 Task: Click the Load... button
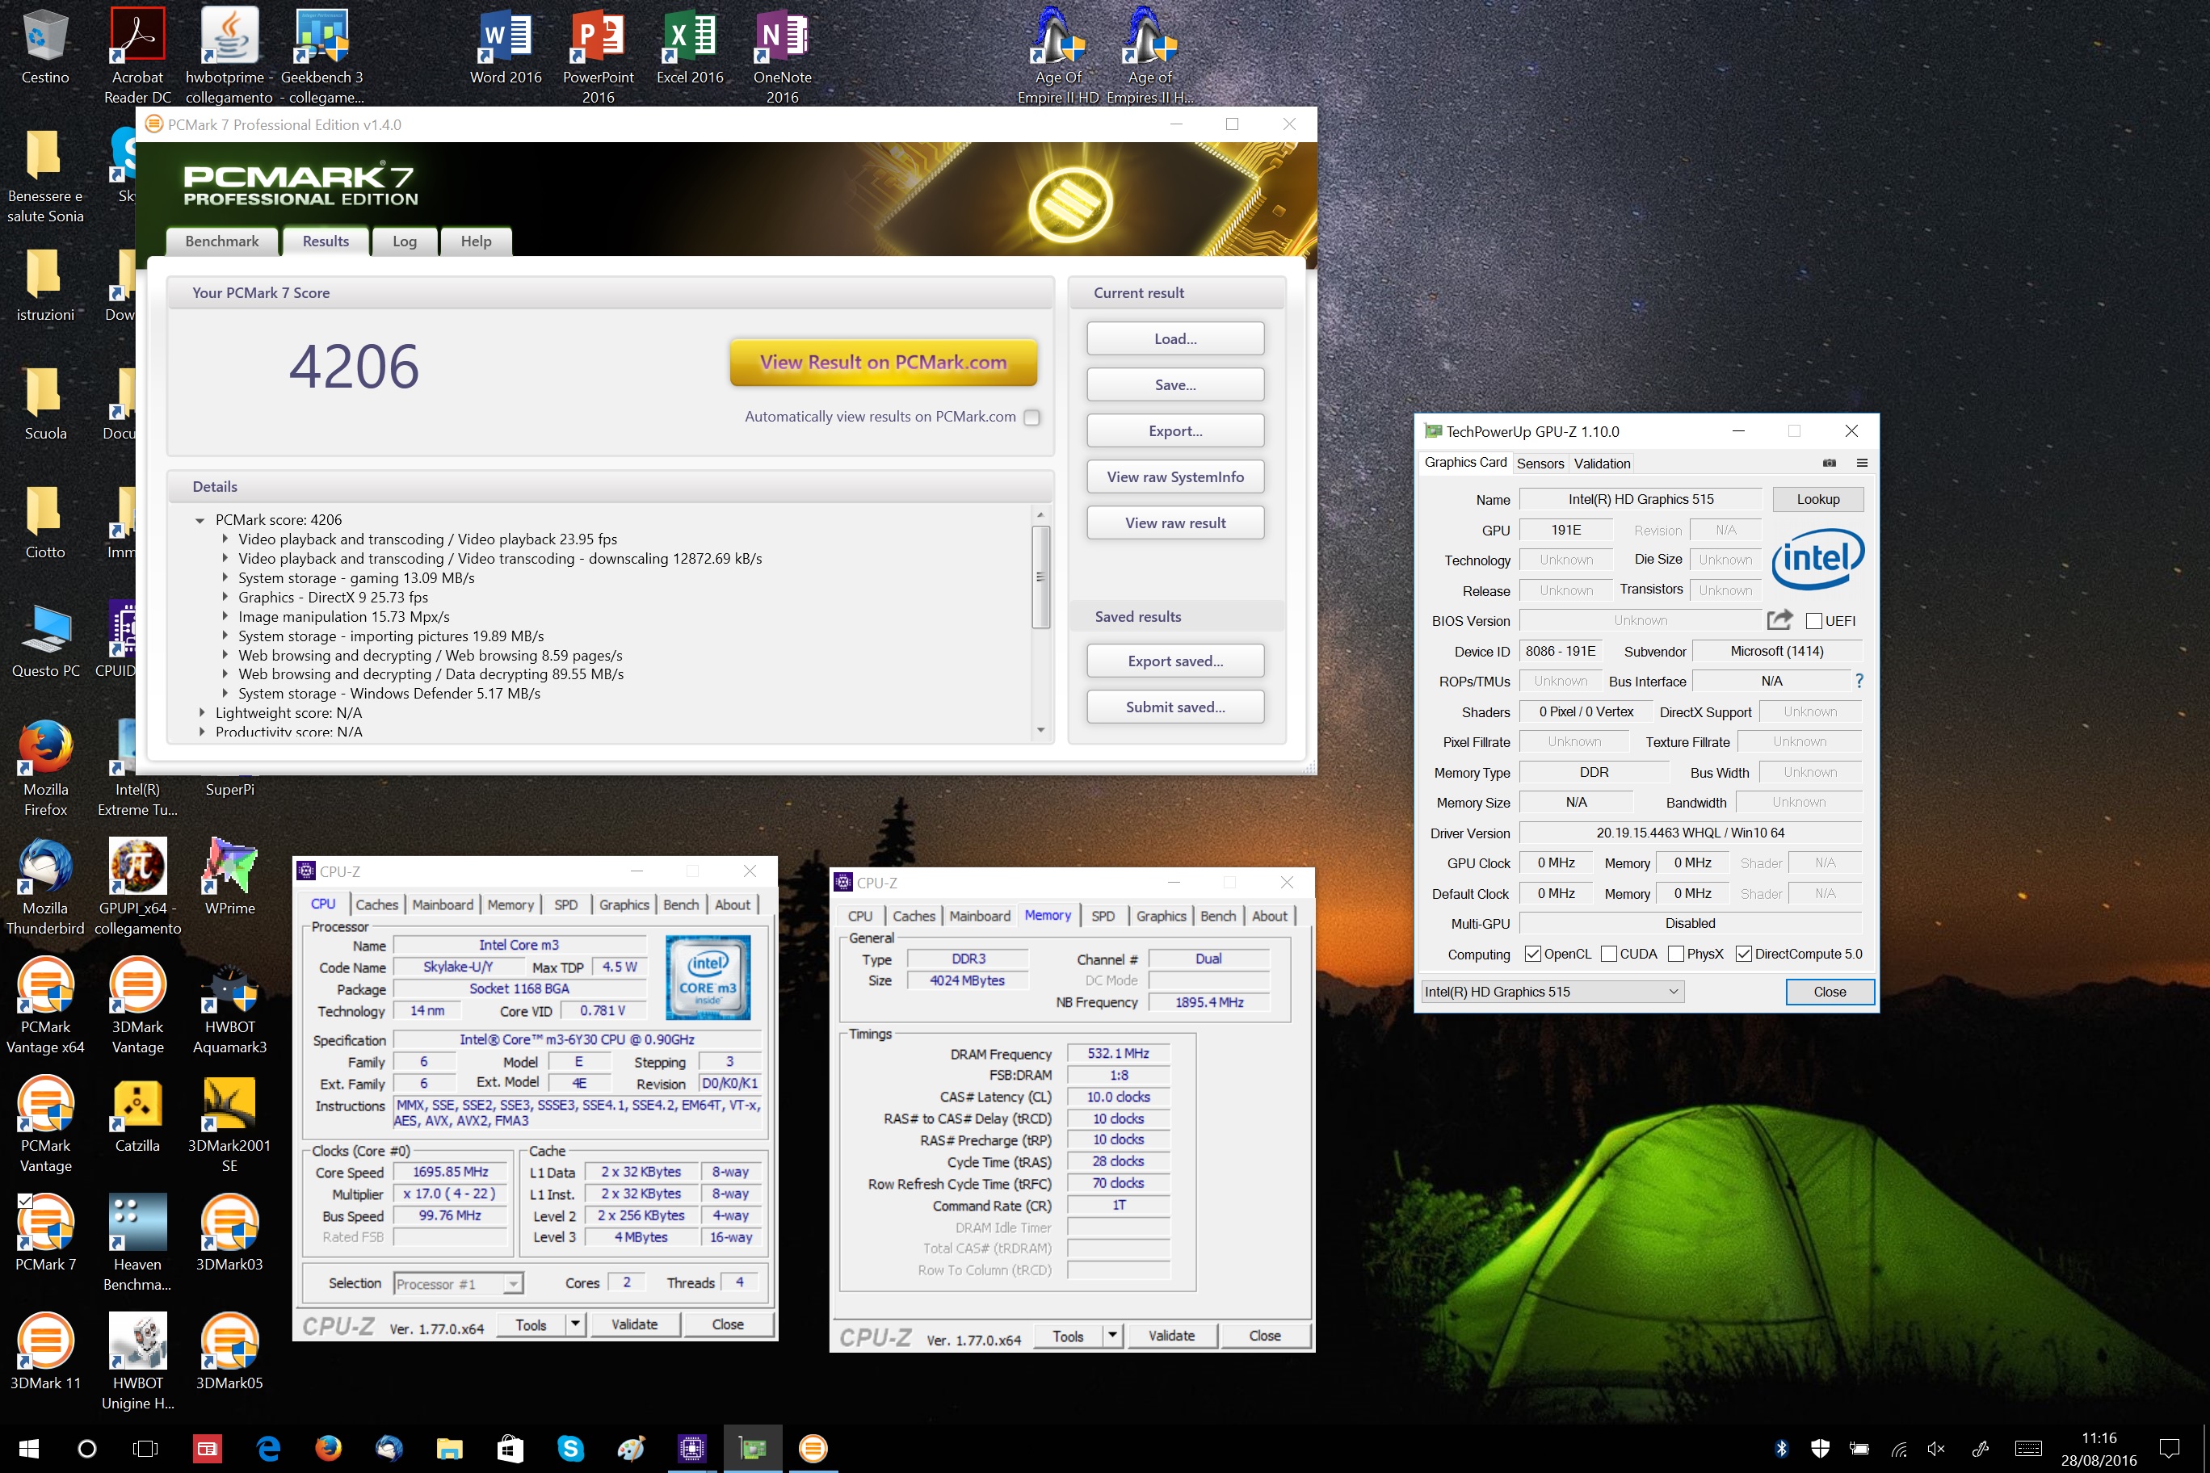pyautogui.click(x=1174, y=339)
